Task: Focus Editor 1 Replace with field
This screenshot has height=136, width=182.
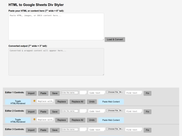Action: pyautogui.click(x=45, y=101)
